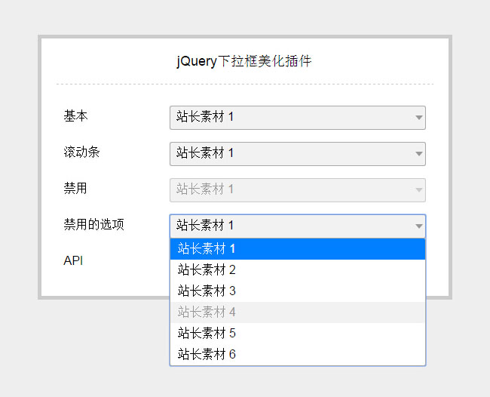Click the 禁用的选项 row label
This screenshot has height=397, width=490.
tap(94, 225)
